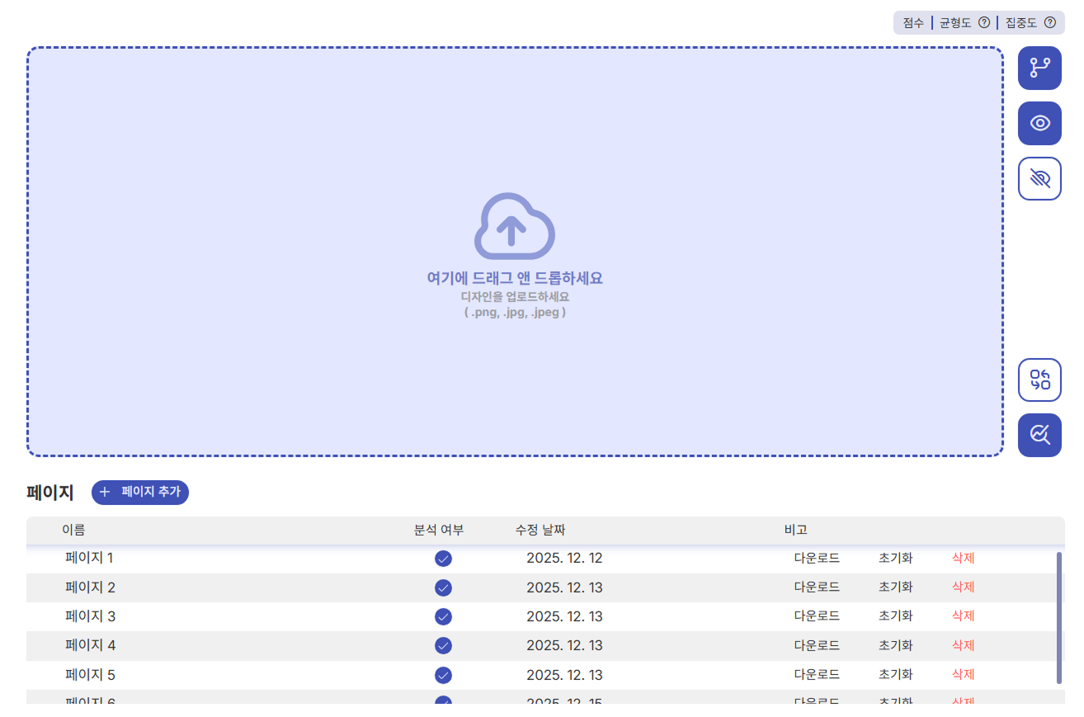The height and width of the screenshot is (717, 1084).
Task: Click the cloud upload icon in drop zone
Action: 515,226
